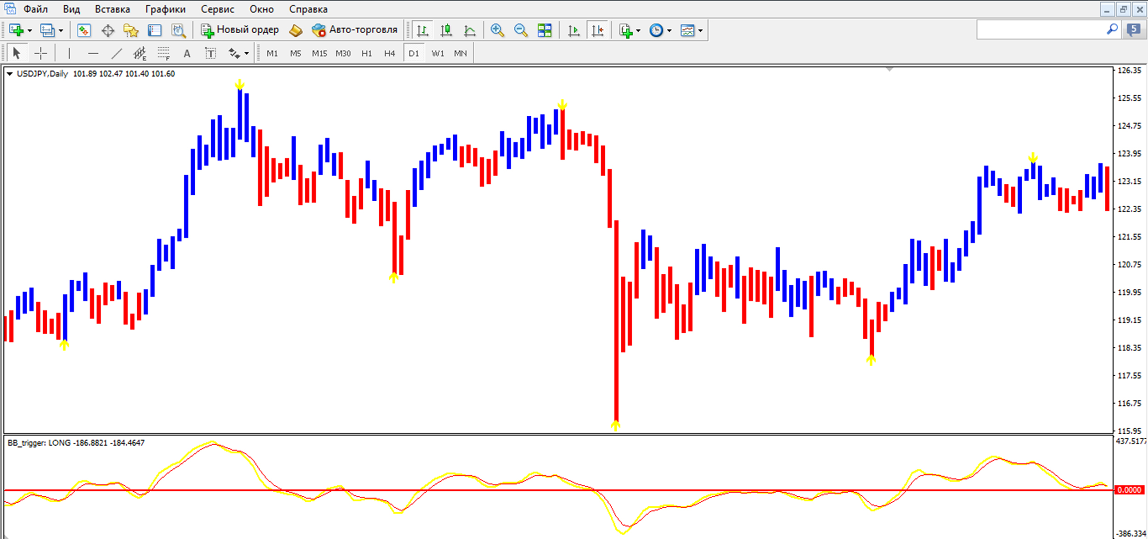Switch chart to Line Chart mode
The height and width of the screenshot is (539, 1148).
(x=469, y=31)
